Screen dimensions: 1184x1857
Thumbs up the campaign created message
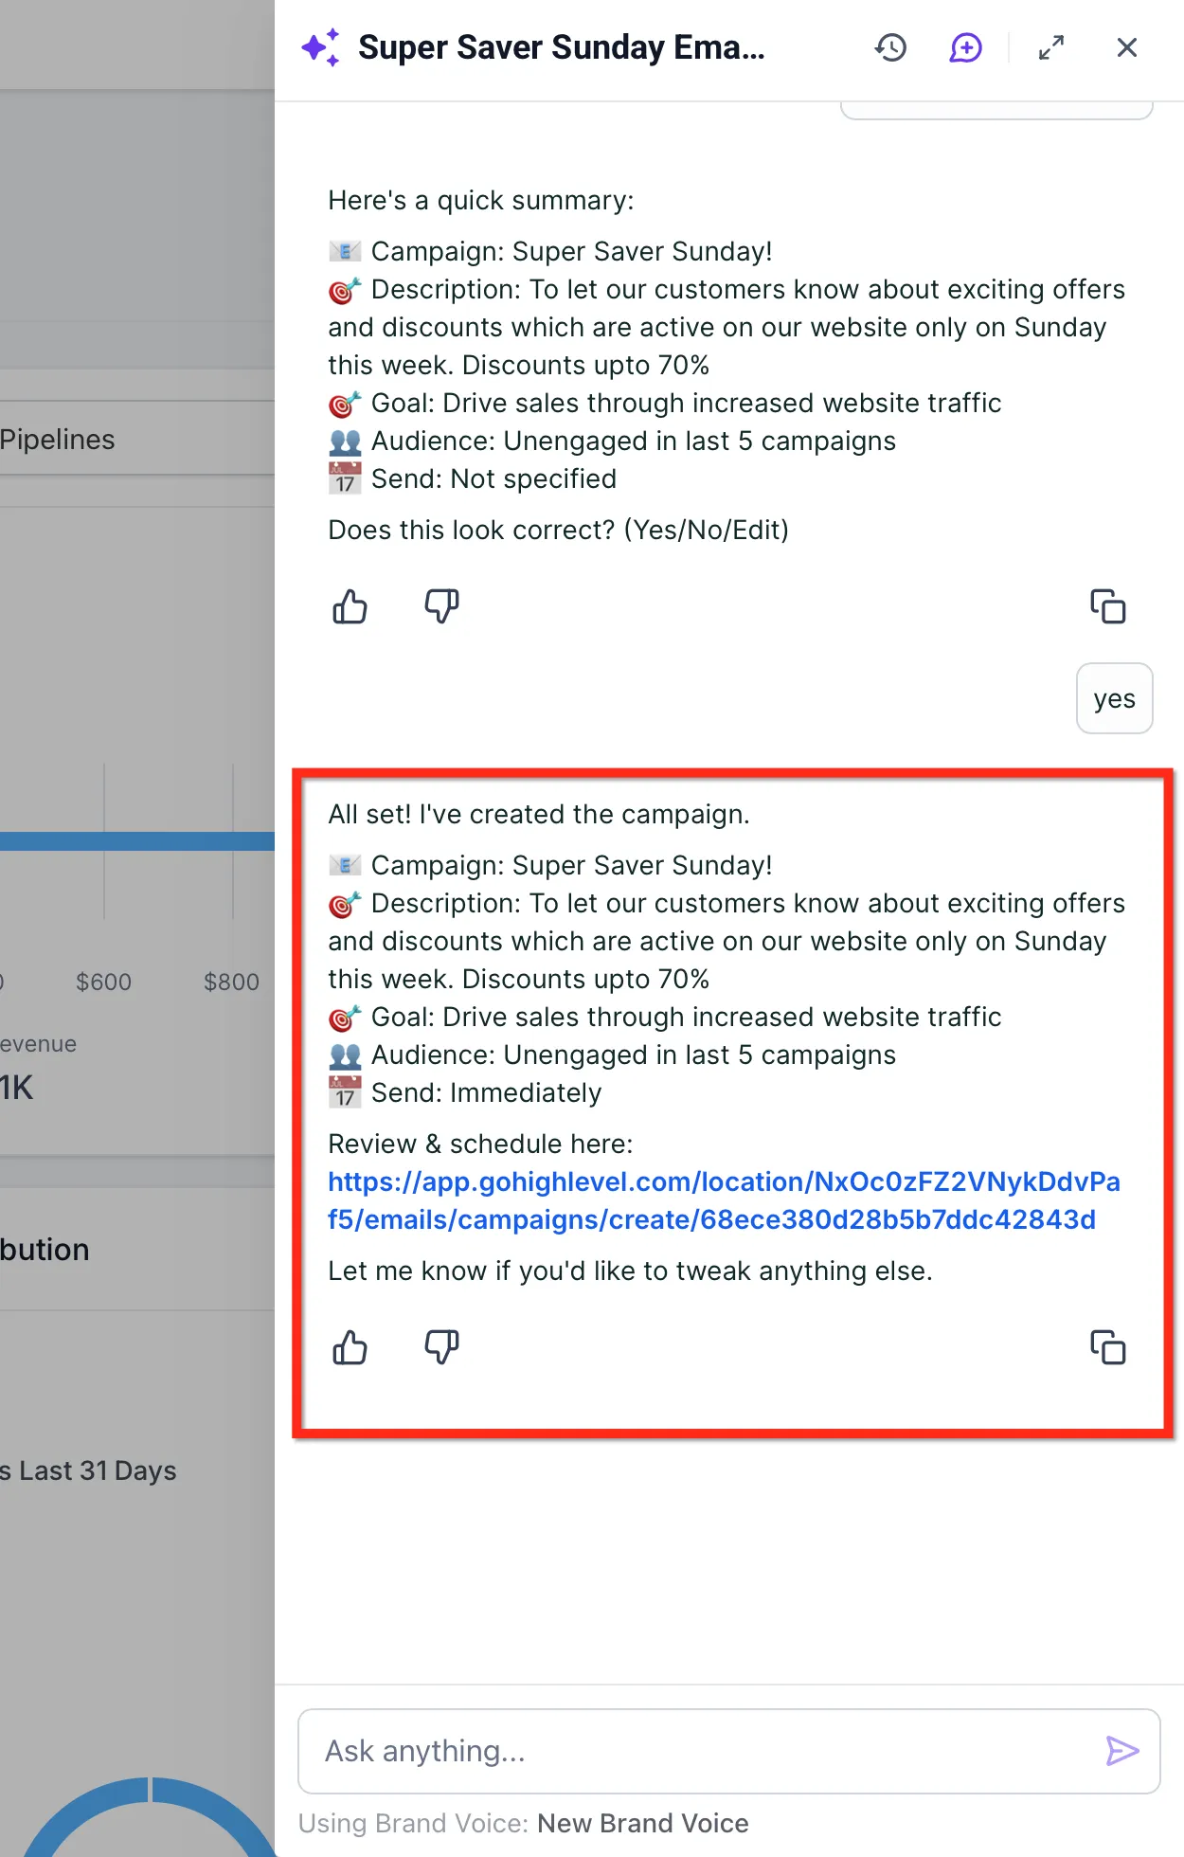(x=350, y=1347)
